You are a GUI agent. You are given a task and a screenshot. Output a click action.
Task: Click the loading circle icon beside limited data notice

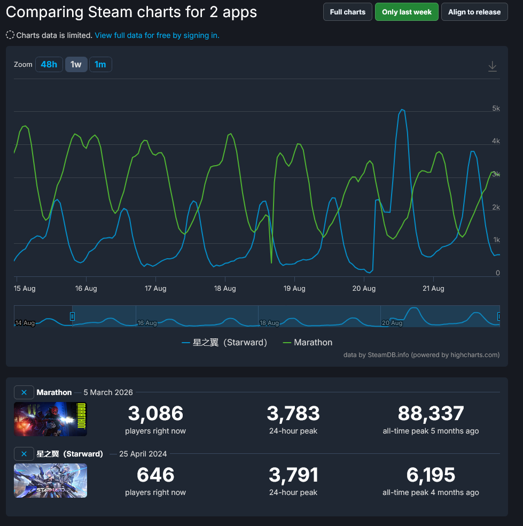[x=10, y=35]
